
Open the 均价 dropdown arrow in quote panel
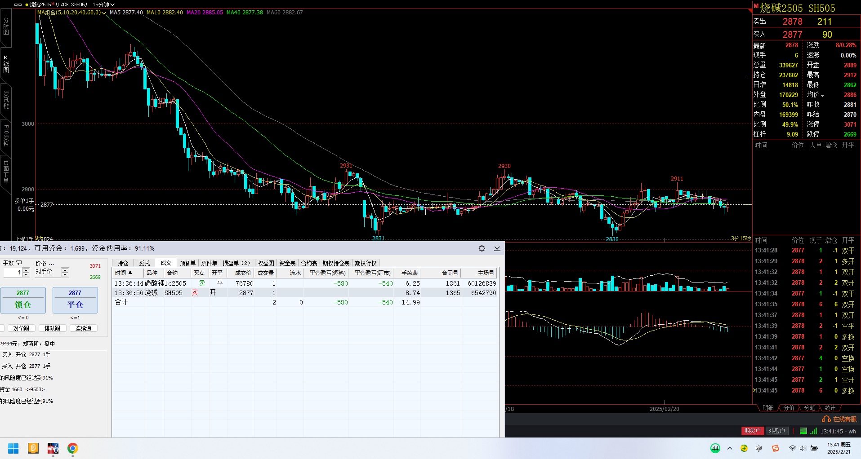click(x=822, y=95)
